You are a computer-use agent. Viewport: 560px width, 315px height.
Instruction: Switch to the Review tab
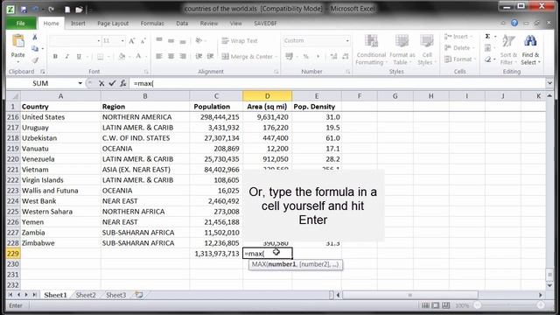209,24
